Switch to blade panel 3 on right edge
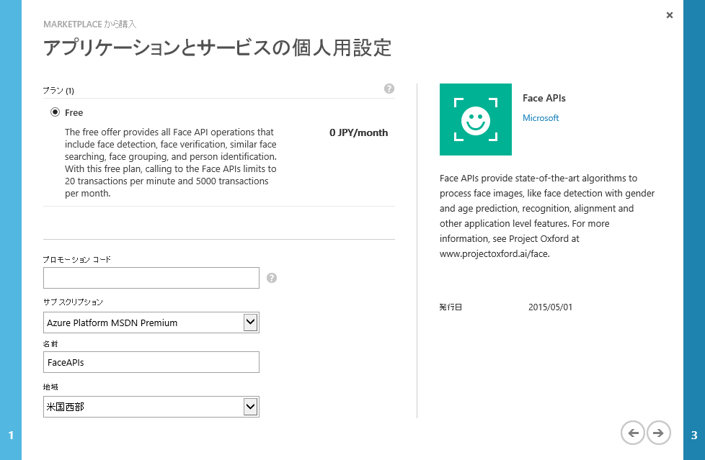 (x=694, y=434)
